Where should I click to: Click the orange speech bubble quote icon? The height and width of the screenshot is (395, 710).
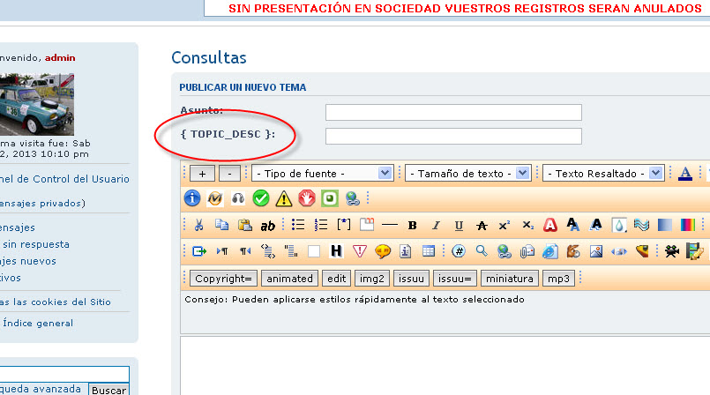[x=382, y=251]
